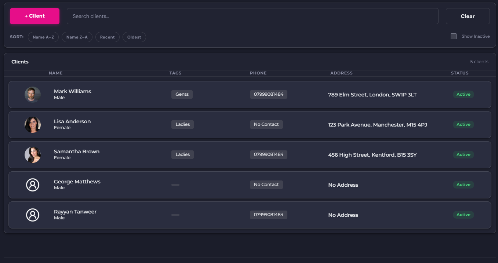The width and height of the screenshot is (498, 263).
Task: Click the + Client button
Action: coord(34,16)
